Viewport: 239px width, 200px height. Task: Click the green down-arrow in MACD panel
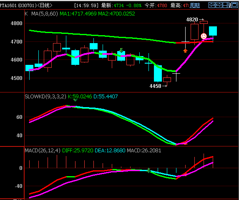(x=148, y=171)
